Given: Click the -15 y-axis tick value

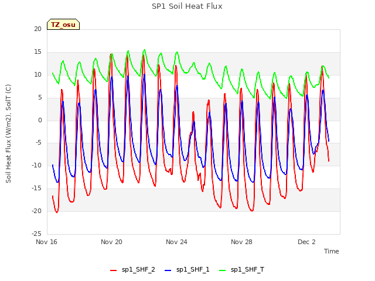Looking at the screenshot, I should [x=37, y=189].
